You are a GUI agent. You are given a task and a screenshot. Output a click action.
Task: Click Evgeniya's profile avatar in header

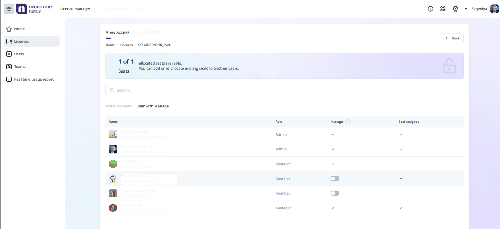[494, 9]
